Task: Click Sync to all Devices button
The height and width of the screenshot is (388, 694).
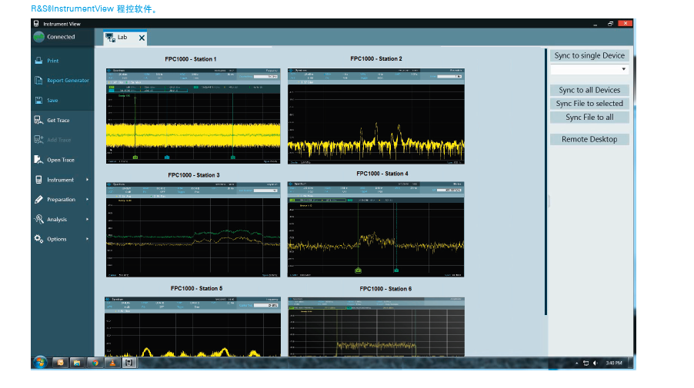Action: (x=589, y=90)
